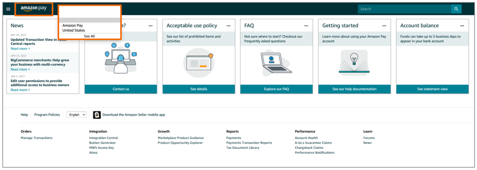477x170 pixels.
Task: Open Manage Transactions link
Action: pos(36,138)
